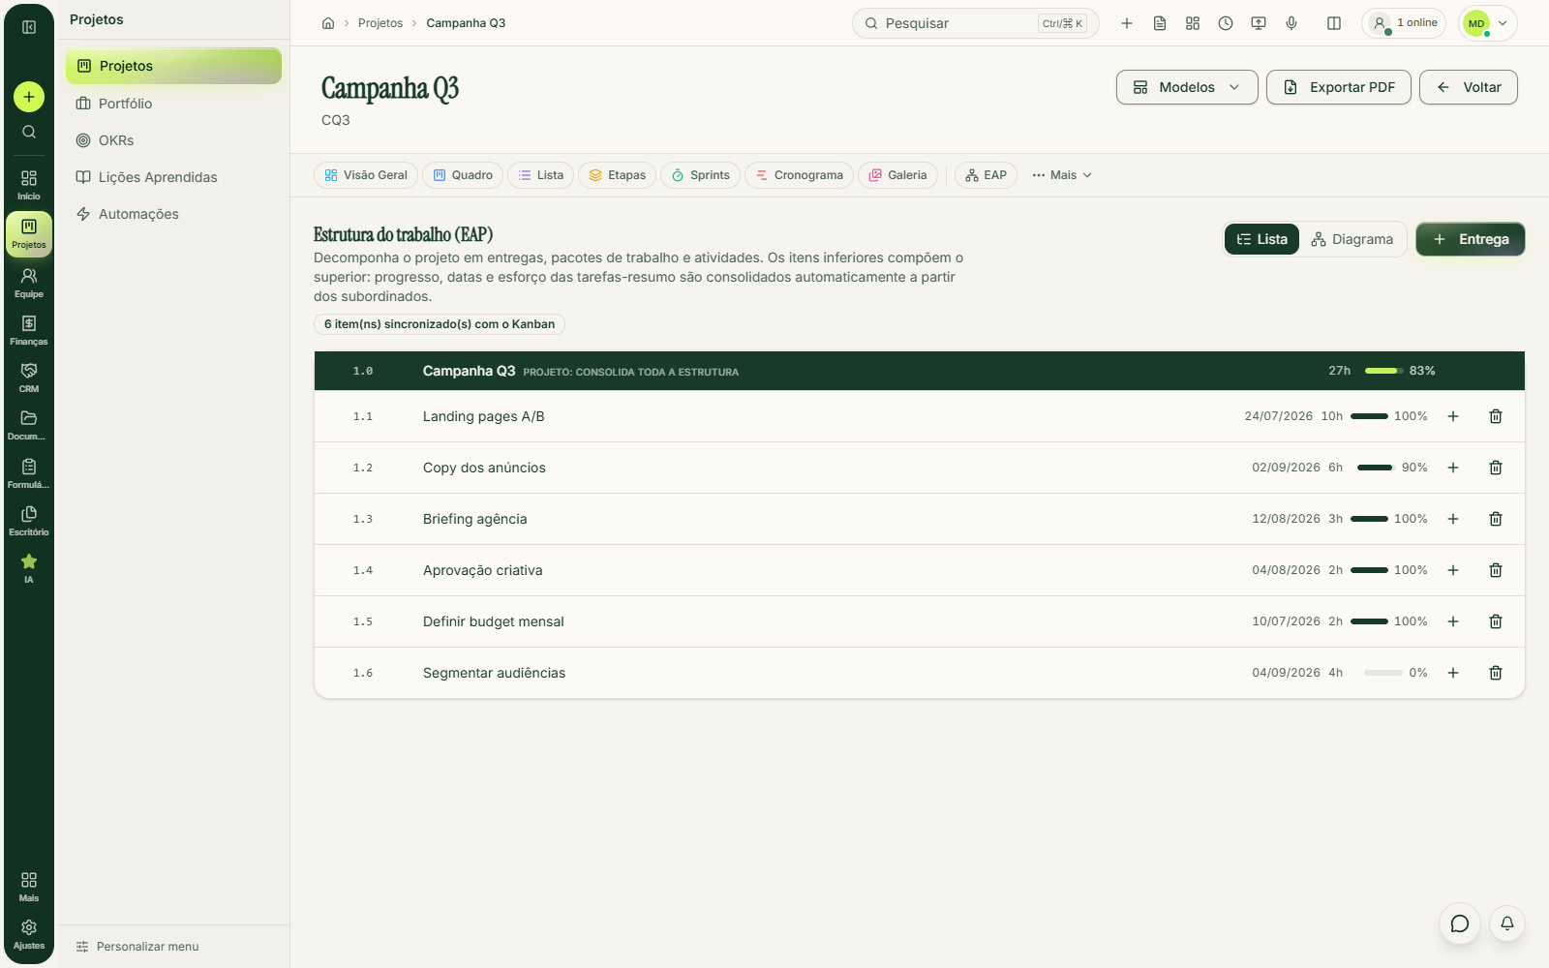Open the clock history icon in top bar
Image resolution: width=1549 pixels, height=968 pixels.
tap(1226, 23)
